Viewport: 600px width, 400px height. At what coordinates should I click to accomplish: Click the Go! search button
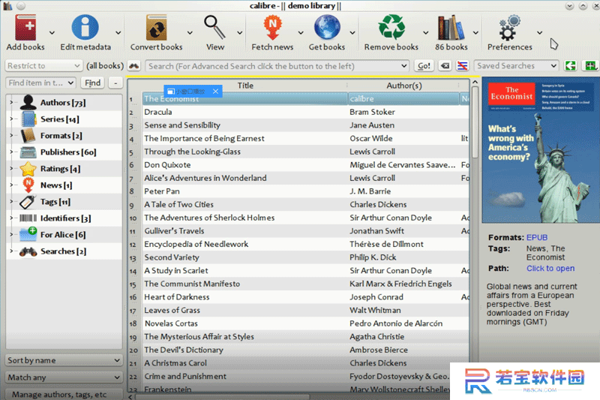pyautogui.click(x=424, y=66)
